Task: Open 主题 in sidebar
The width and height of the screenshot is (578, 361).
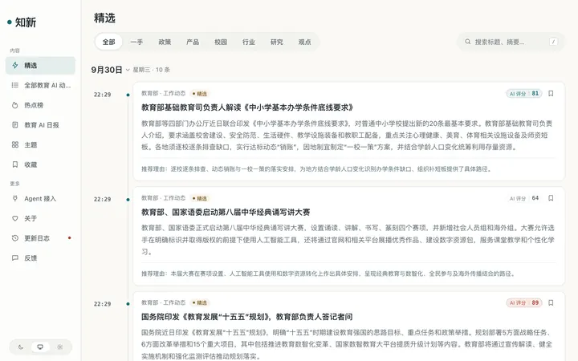Action: click(41, 144)
